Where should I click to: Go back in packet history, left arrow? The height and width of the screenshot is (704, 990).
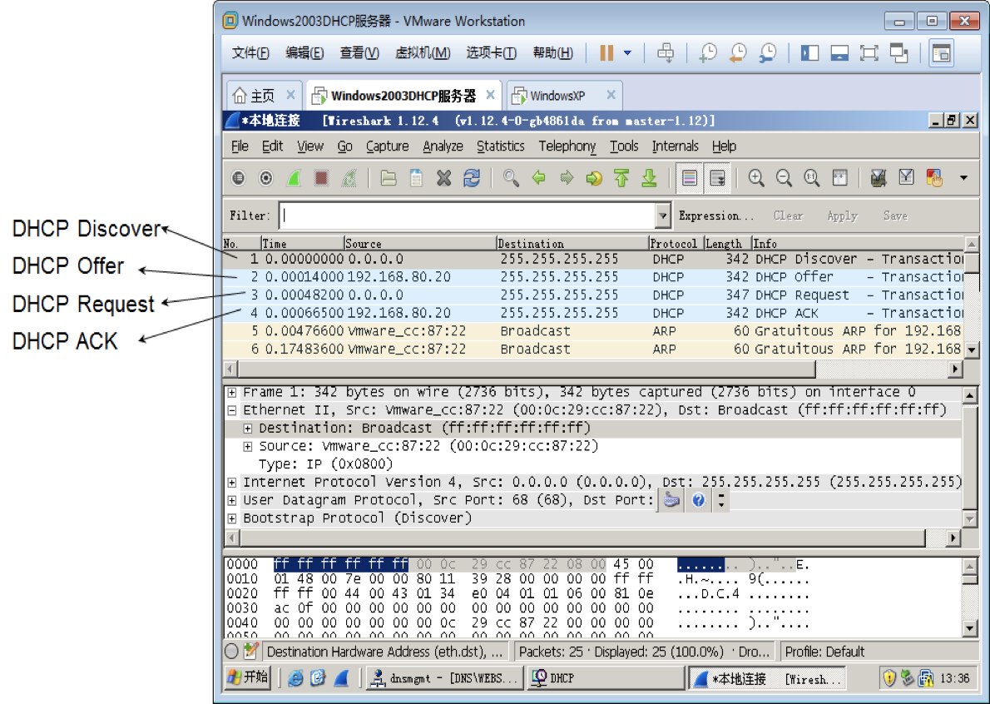click(538, 179)
